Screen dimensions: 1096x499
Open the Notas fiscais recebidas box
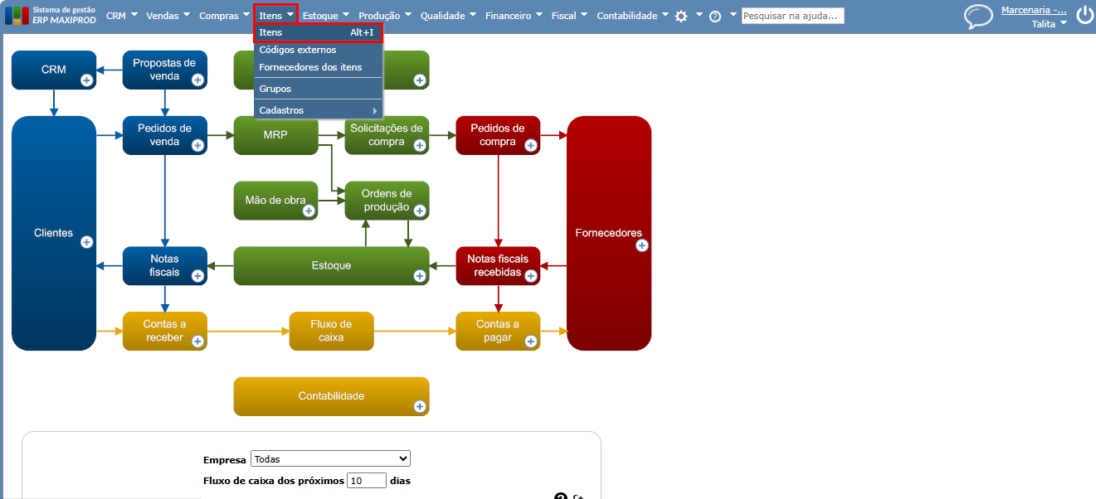498,266
